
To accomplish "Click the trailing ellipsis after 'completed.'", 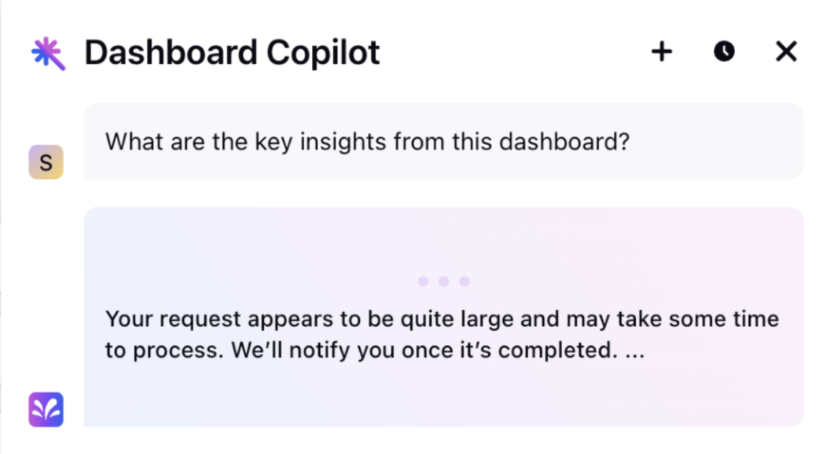I will pyautogui.click(x=634, y=352).
